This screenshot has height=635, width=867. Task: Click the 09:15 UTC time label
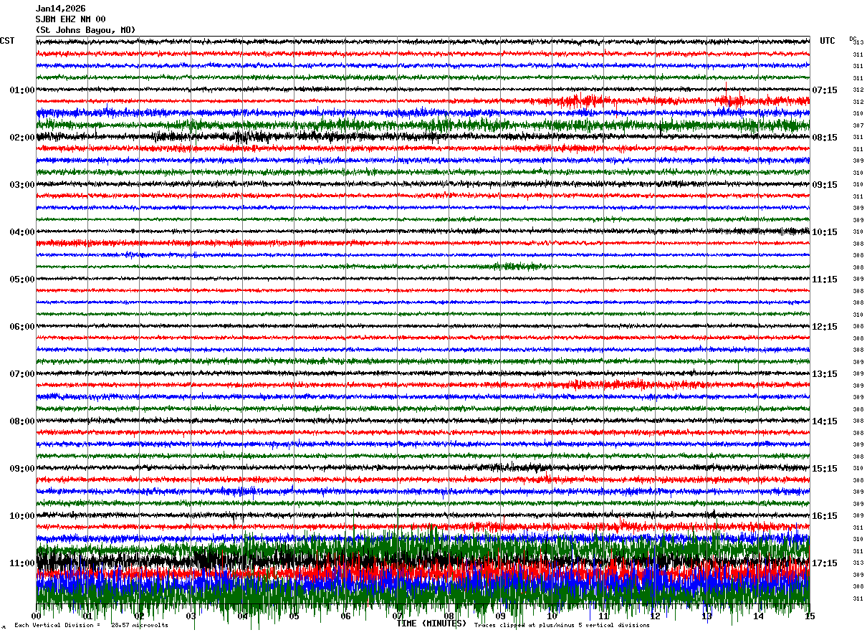point(825,185)
